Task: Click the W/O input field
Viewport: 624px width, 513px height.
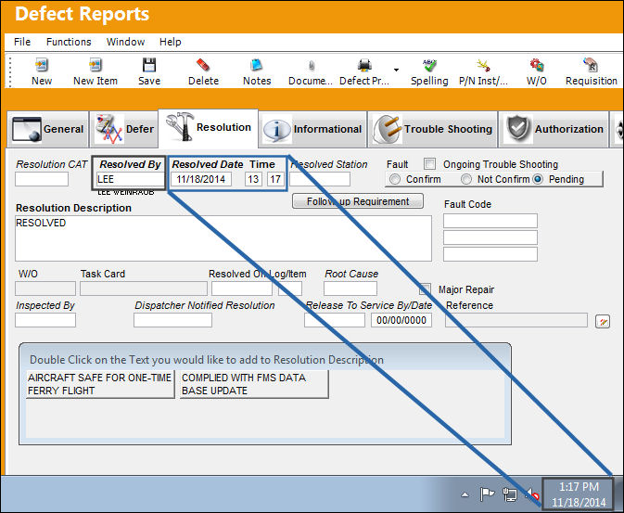Action: click(x=45, y=289)
